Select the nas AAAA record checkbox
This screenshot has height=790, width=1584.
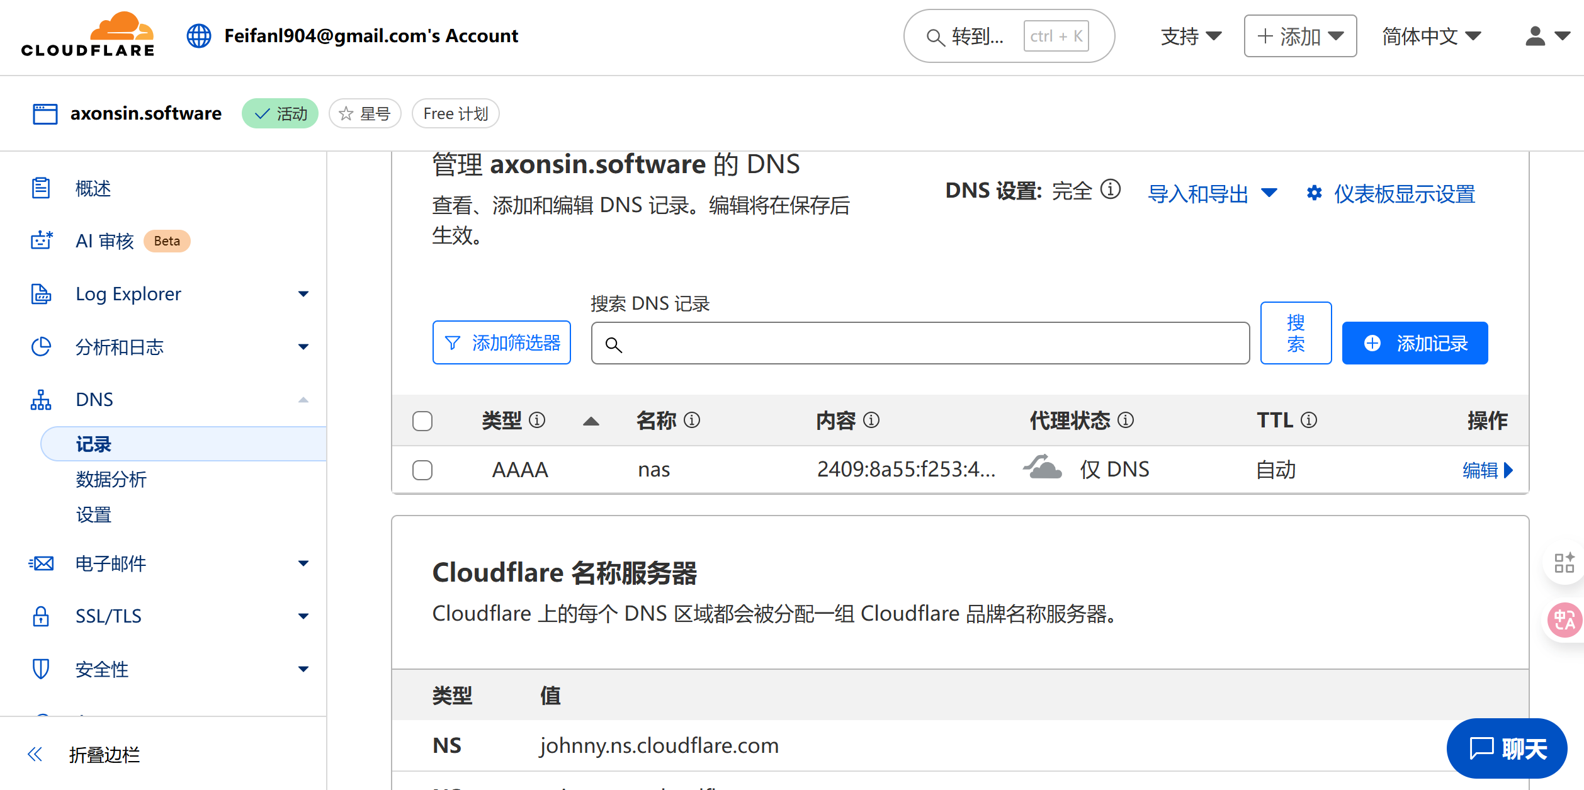422,470
